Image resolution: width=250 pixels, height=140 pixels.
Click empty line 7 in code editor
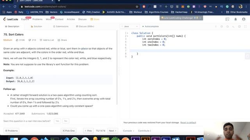(190, 51)
